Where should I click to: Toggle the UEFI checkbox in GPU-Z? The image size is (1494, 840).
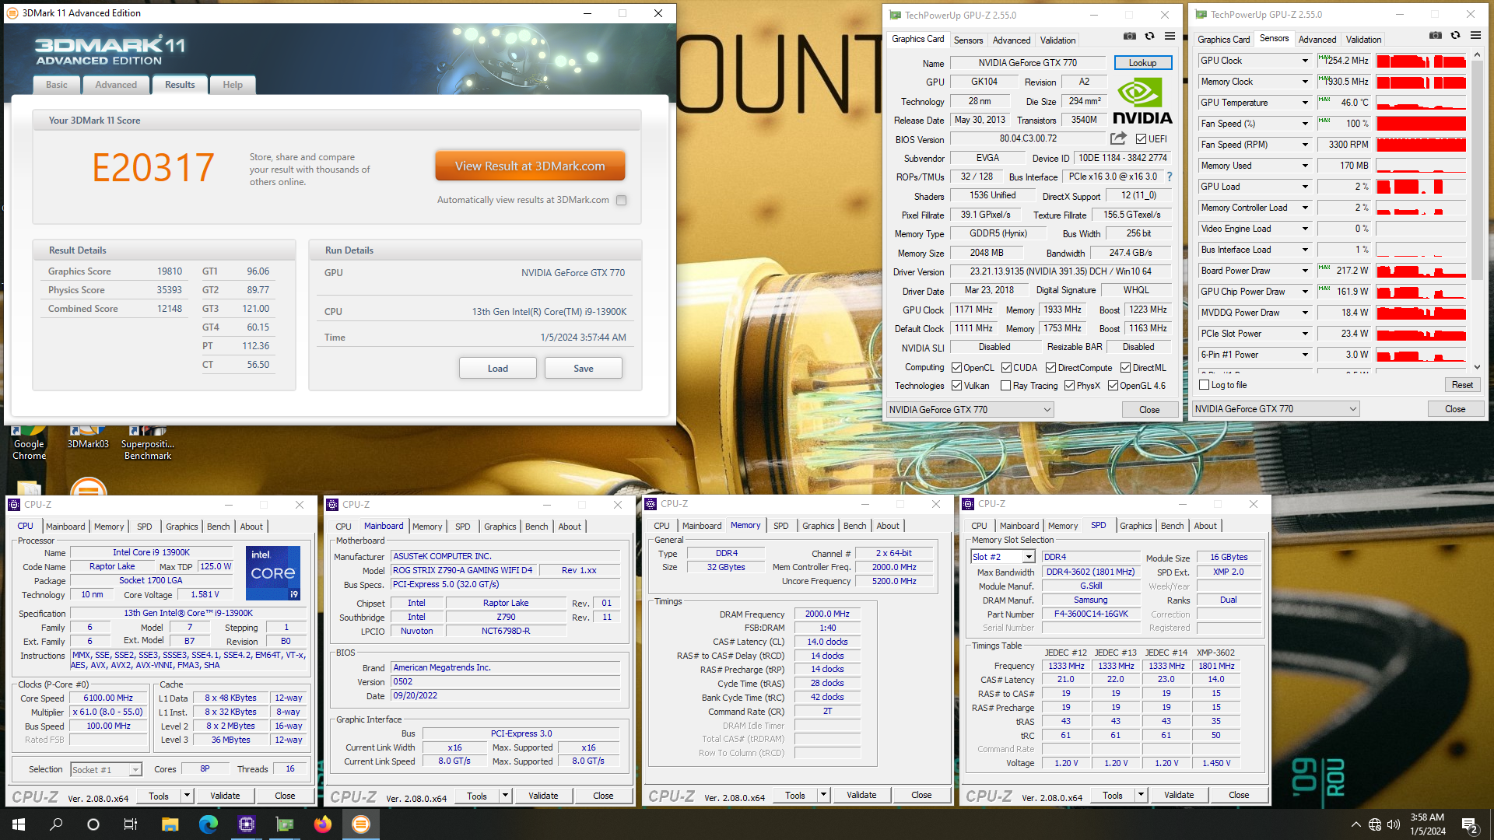[1141, 139]
